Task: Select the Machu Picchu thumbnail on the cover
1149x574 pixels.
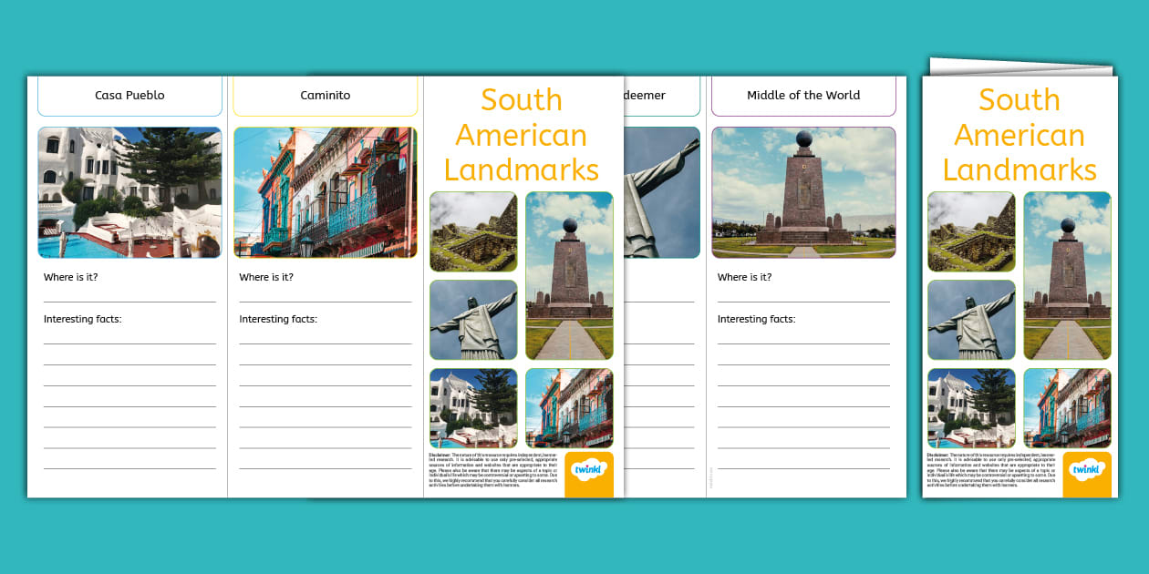Action: tap(971, 231)
